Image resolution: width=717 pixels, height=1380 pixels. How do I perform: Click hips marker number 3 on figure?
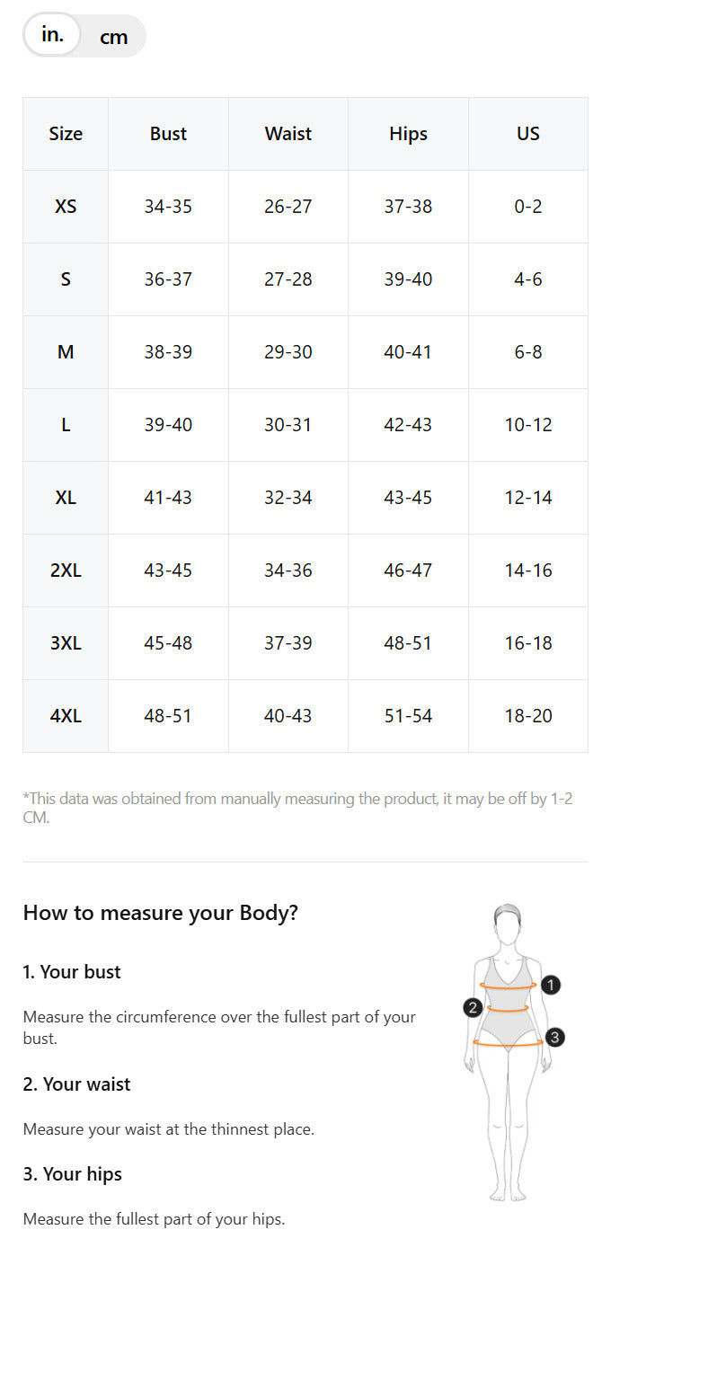click(555, 1038)
